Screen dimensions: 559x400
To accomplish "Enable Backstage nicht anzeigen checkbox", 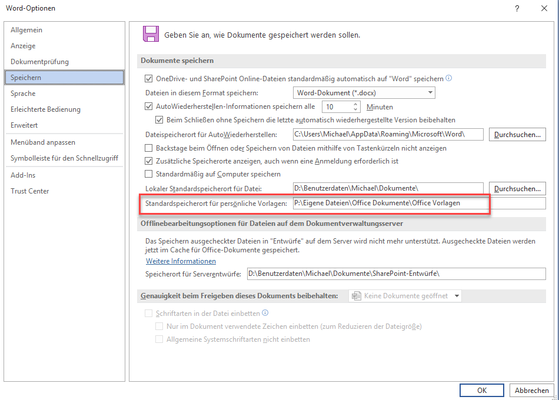I will pyautogui.click(x=149, y=148).
